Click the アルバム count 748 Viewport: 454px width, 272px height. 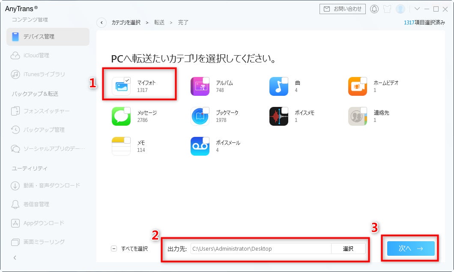[x=220, y=90]
